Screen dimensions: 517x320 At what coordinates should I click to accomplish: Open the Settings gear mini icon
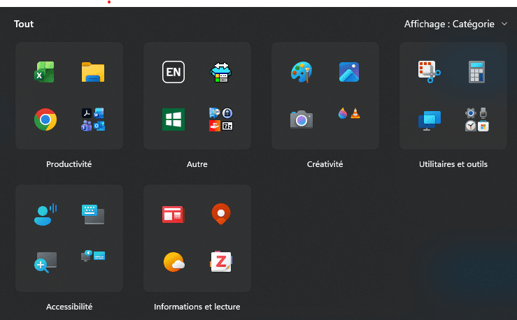coord(471,113)
